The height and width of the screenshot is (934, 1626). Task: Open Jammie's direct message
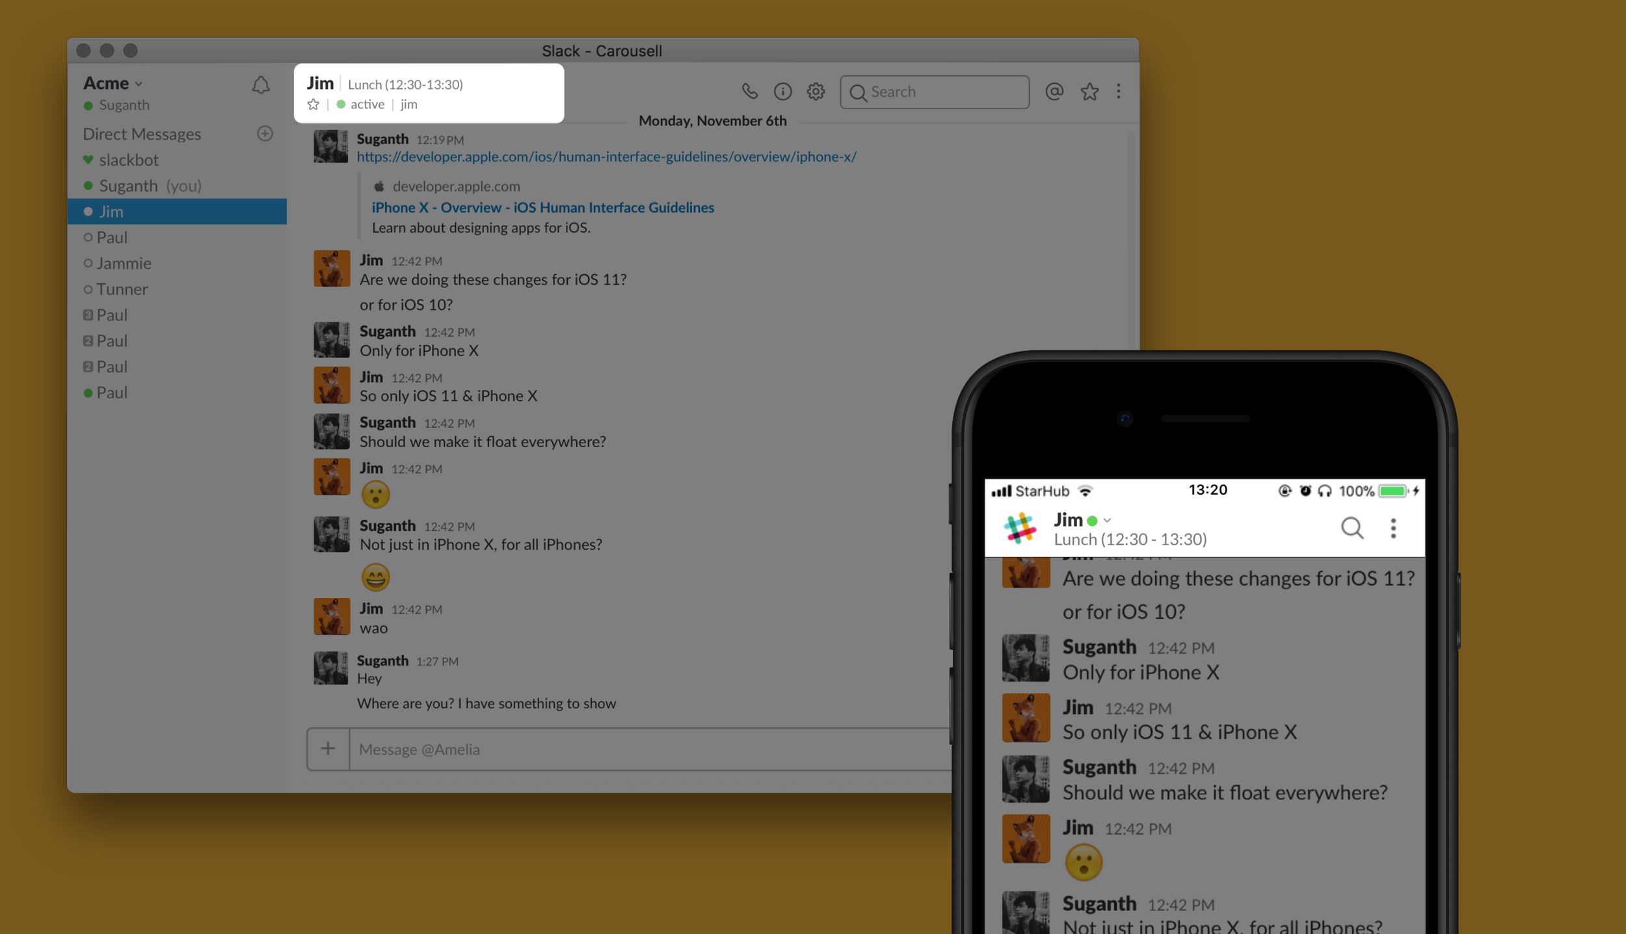[x=124, y=263]
